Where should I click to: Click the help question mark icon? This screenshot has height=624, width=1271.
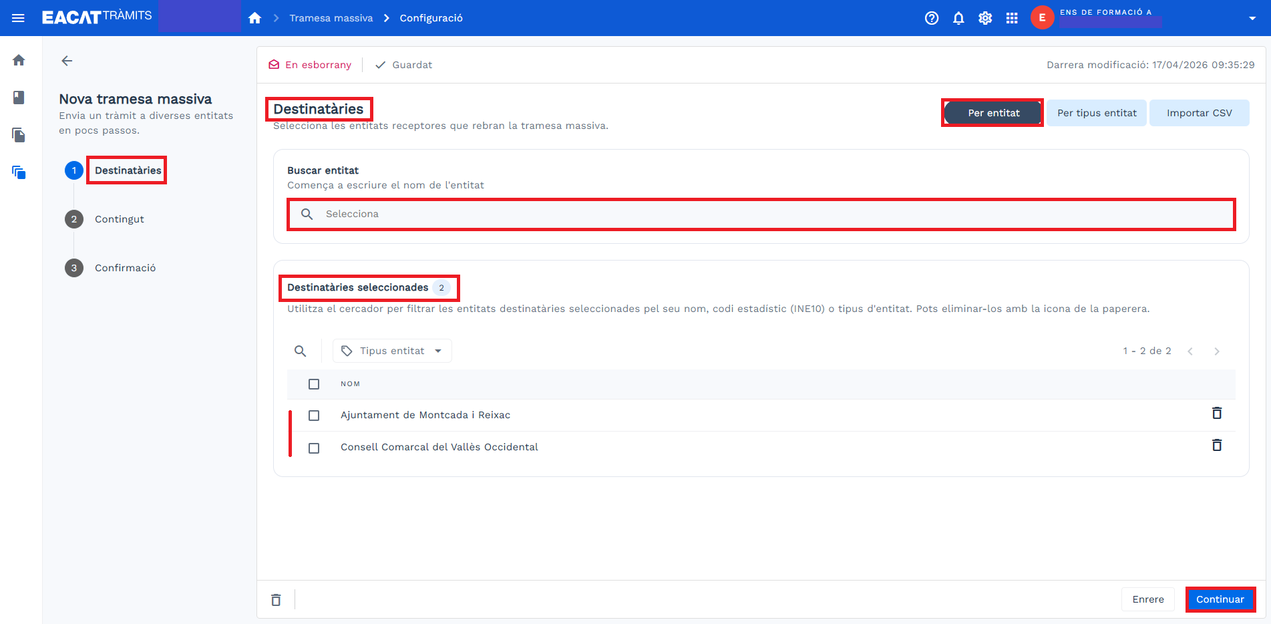pos(932,18)
